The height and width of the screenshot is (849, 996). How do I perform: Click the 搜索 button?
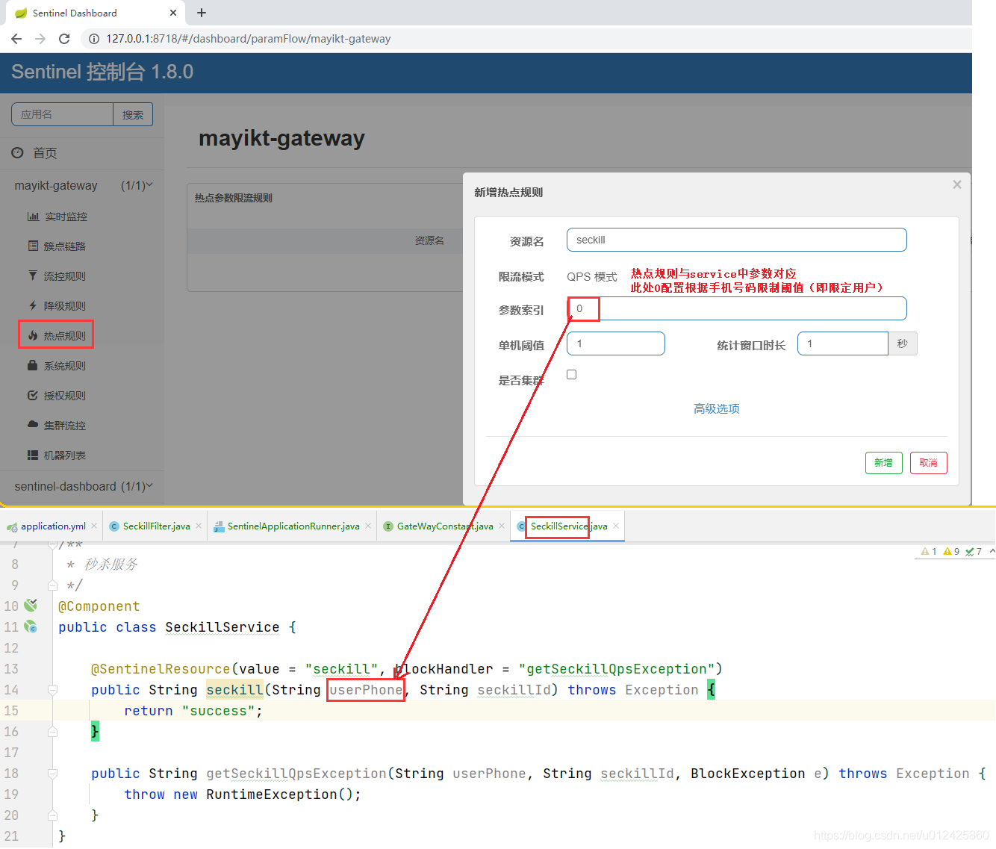pos(133,114)
